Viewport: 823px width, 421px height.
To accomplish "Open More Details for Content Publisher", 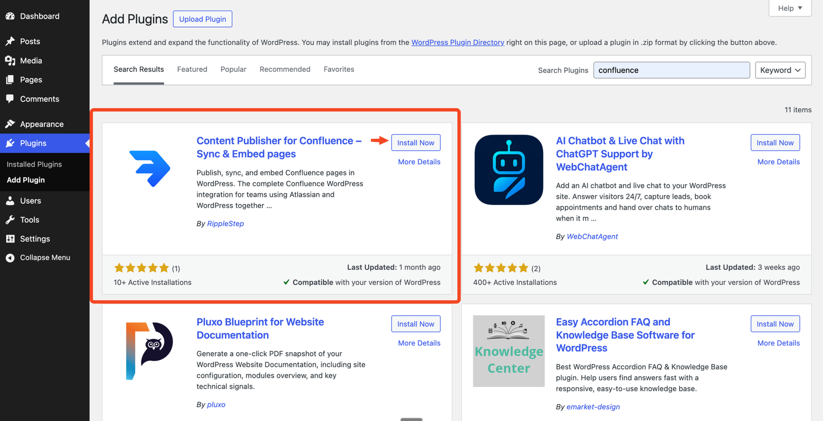I will [419, 162].
